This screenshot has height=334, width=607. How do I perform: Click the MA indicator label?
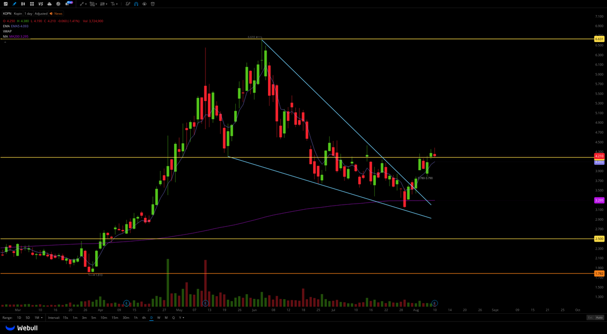coord(5,36)
